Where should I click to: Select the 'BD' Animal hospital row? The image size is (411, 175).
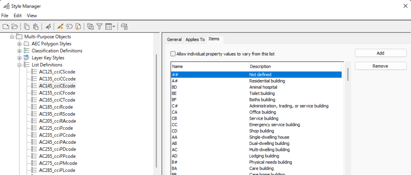pos(256,87)
